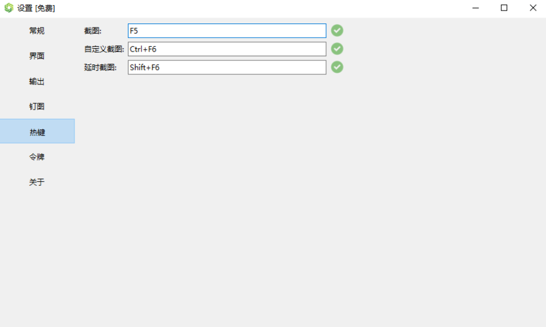Open the 常规 settings tab
The height and width of the screenshot is (327, 546).
coord(37,31)
